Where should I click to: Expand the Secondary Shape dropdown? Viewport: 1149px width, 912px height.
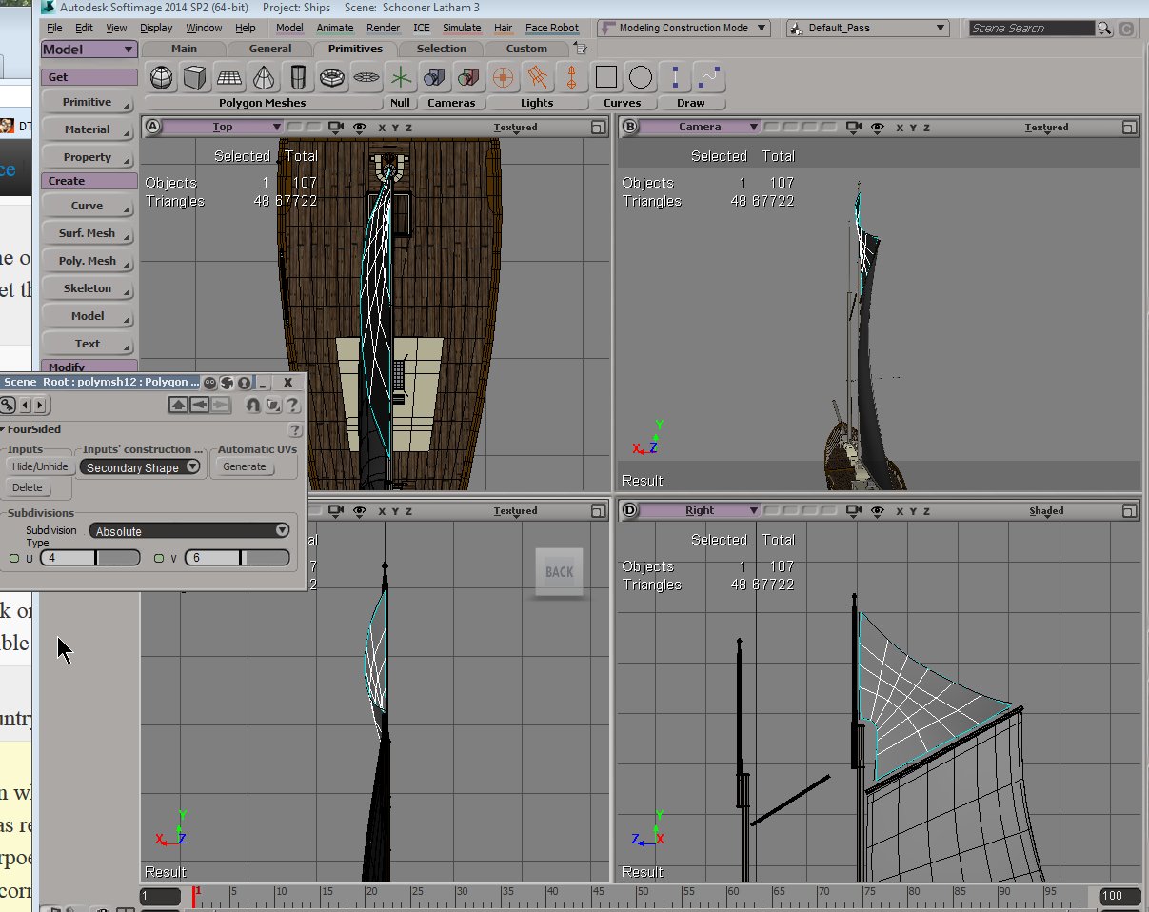pyautogui.click(x=141, y=467)
